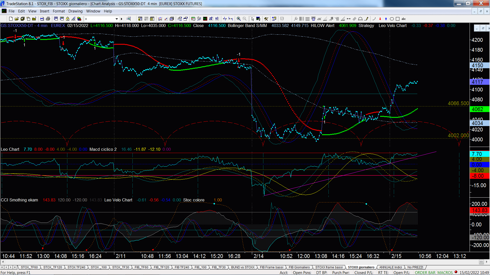Viewport: 490px width, 275px height.
Task: Select the pencil drawing tool
Action: click(366, 19)
